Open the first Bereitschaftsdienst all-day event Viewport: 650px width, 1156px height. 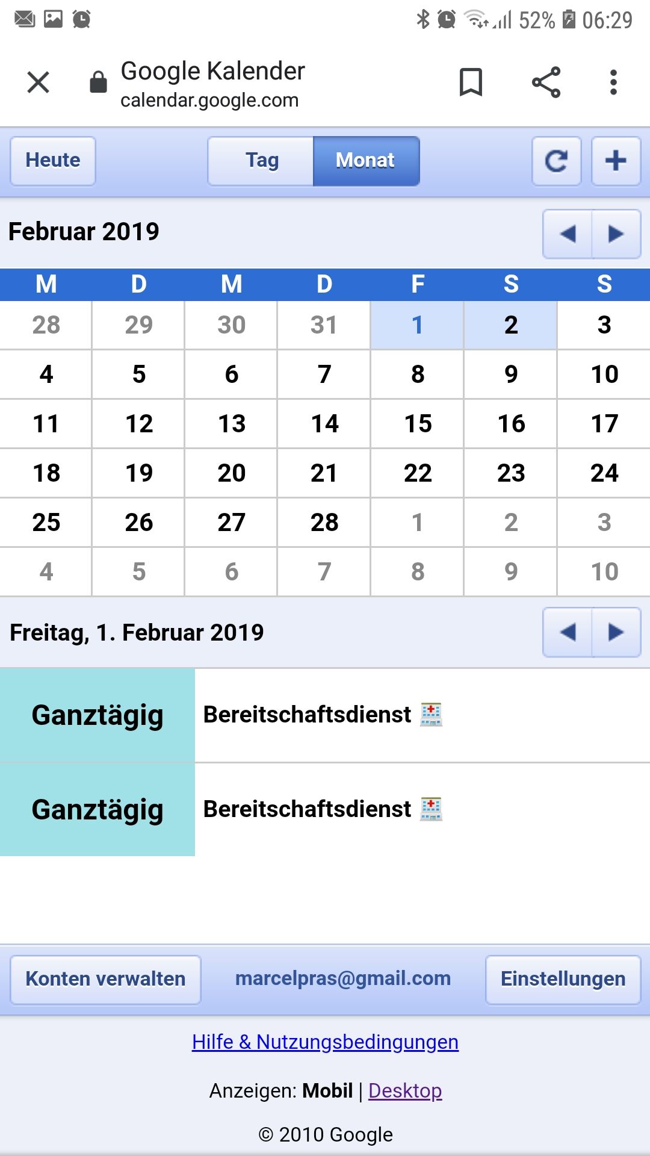tap(308, 715)
